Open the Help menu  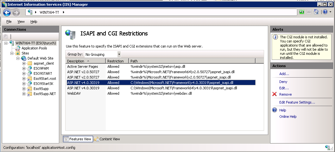coord(34,22)
